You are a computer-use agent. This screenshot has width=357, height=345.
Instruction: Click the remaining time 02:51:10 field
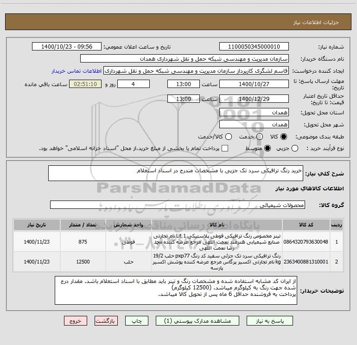click(x=85, y=84)
